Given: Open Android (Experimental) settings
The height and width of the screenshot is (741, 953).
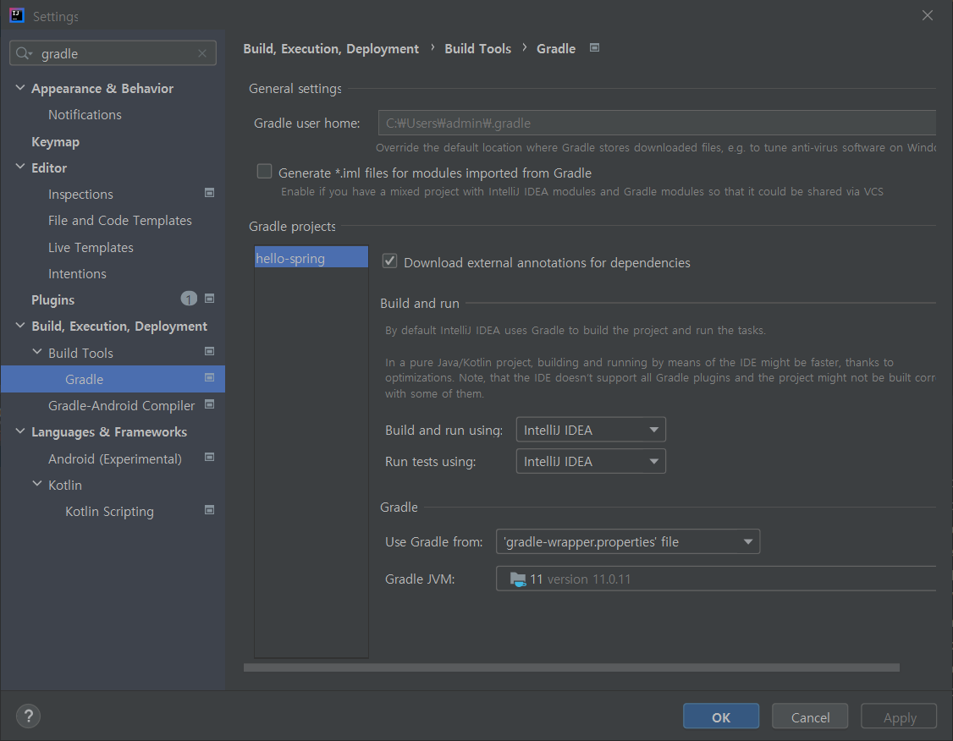Looking at the screenshot, I should coord(115,458).
